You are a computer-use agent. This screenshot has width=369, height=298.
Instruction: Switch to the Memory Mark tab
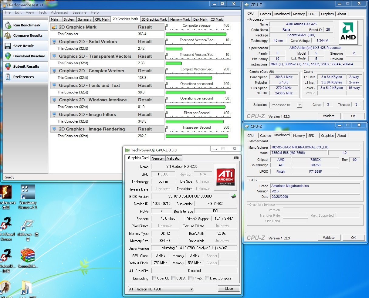180,19
